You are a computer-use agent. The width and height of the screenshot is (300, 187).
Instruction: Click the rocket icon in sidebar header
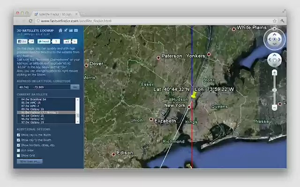[x=66, y=30]
